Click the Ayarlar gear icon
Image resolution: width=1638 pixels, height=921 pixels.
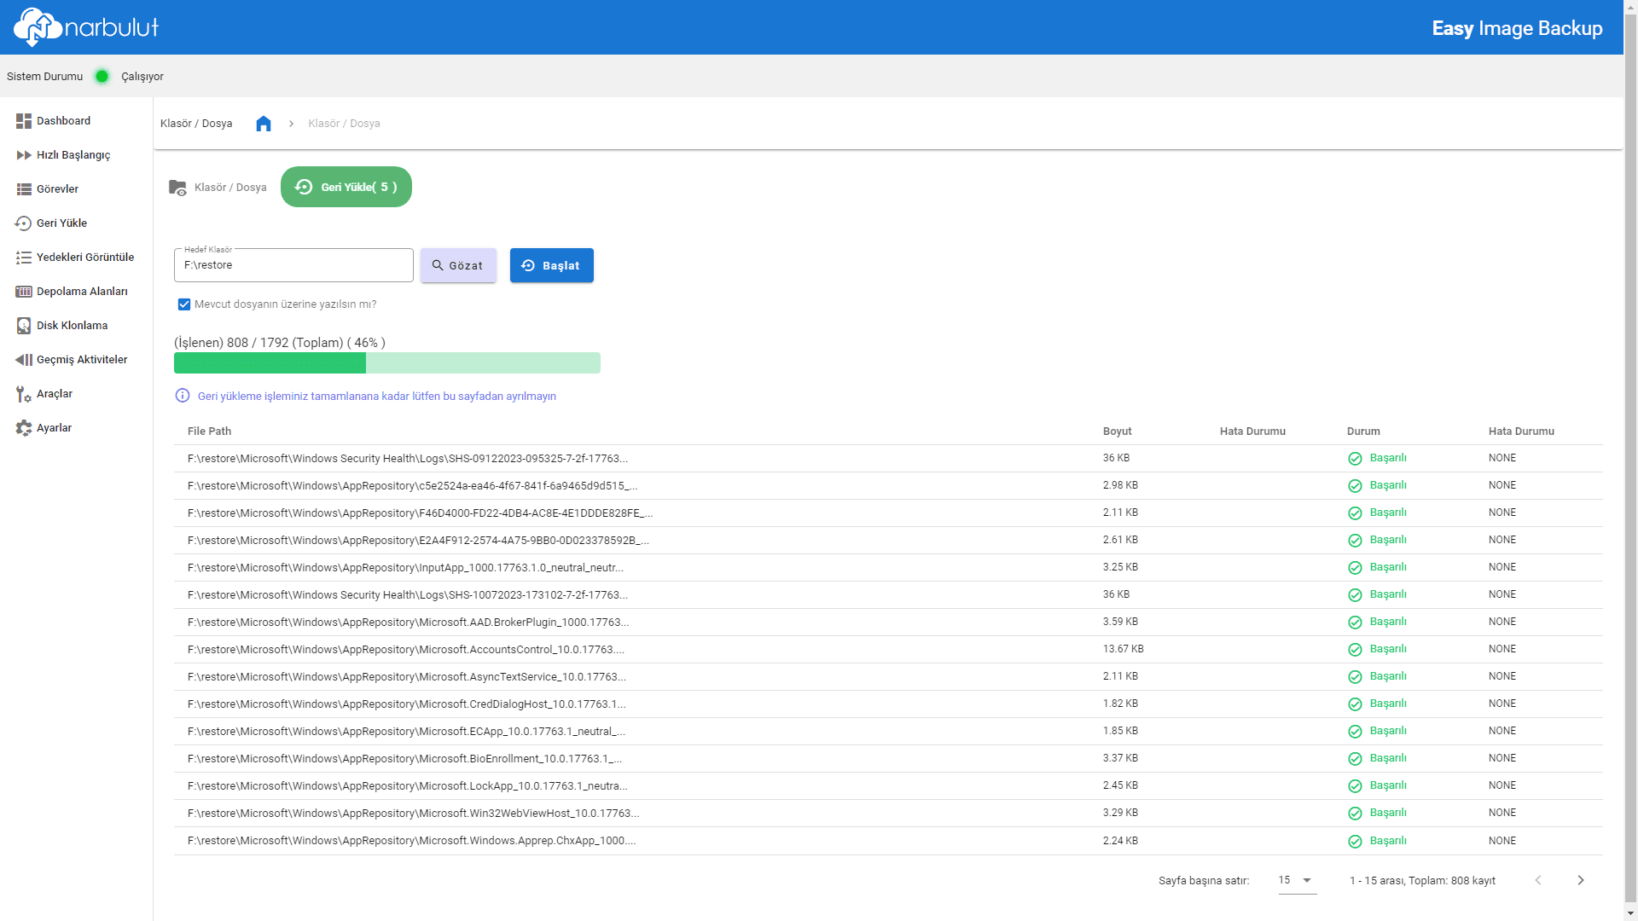[24, 428]
